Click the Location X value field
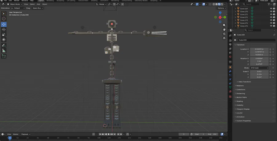Viewport: 277px width, 141px height. 259,49
